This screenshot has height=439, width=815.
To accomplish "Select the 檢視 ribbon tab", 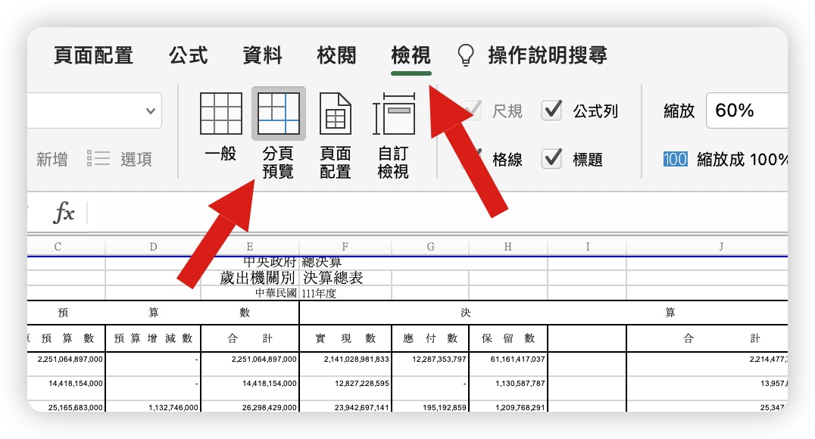I will pyautogui.click(x=411, y=55).
